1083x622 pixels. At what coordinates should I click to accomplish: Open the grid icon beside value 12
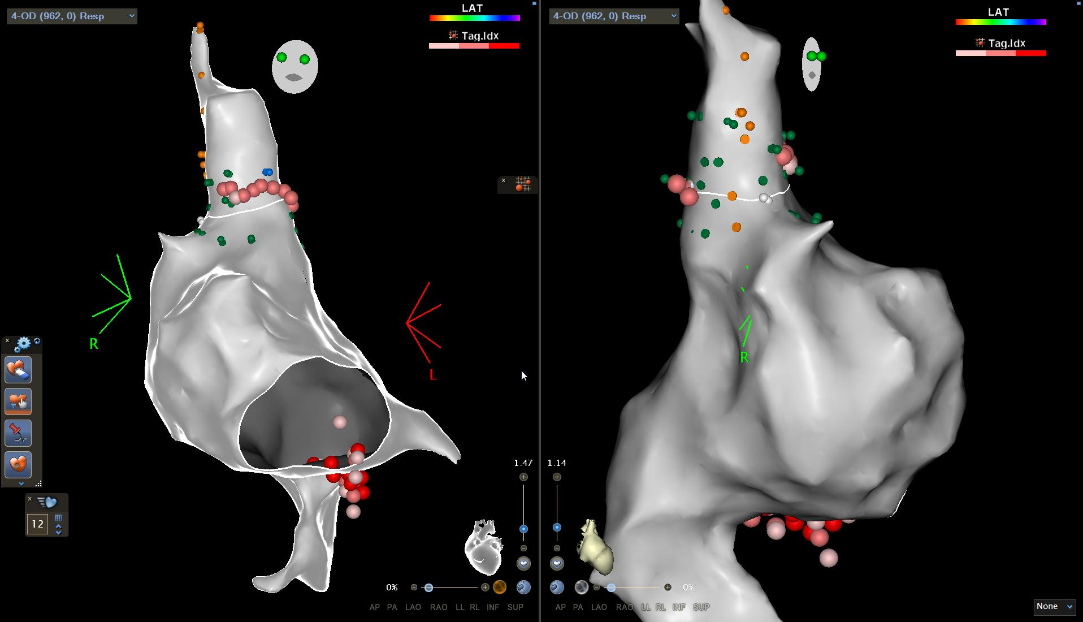click(x=58, y=518)
